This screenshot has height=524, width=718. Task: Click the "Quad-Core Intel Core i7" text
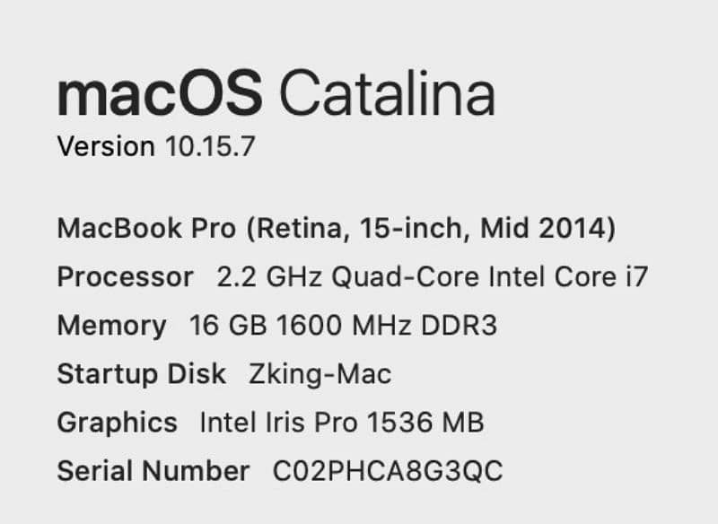[x=489, y=276]
